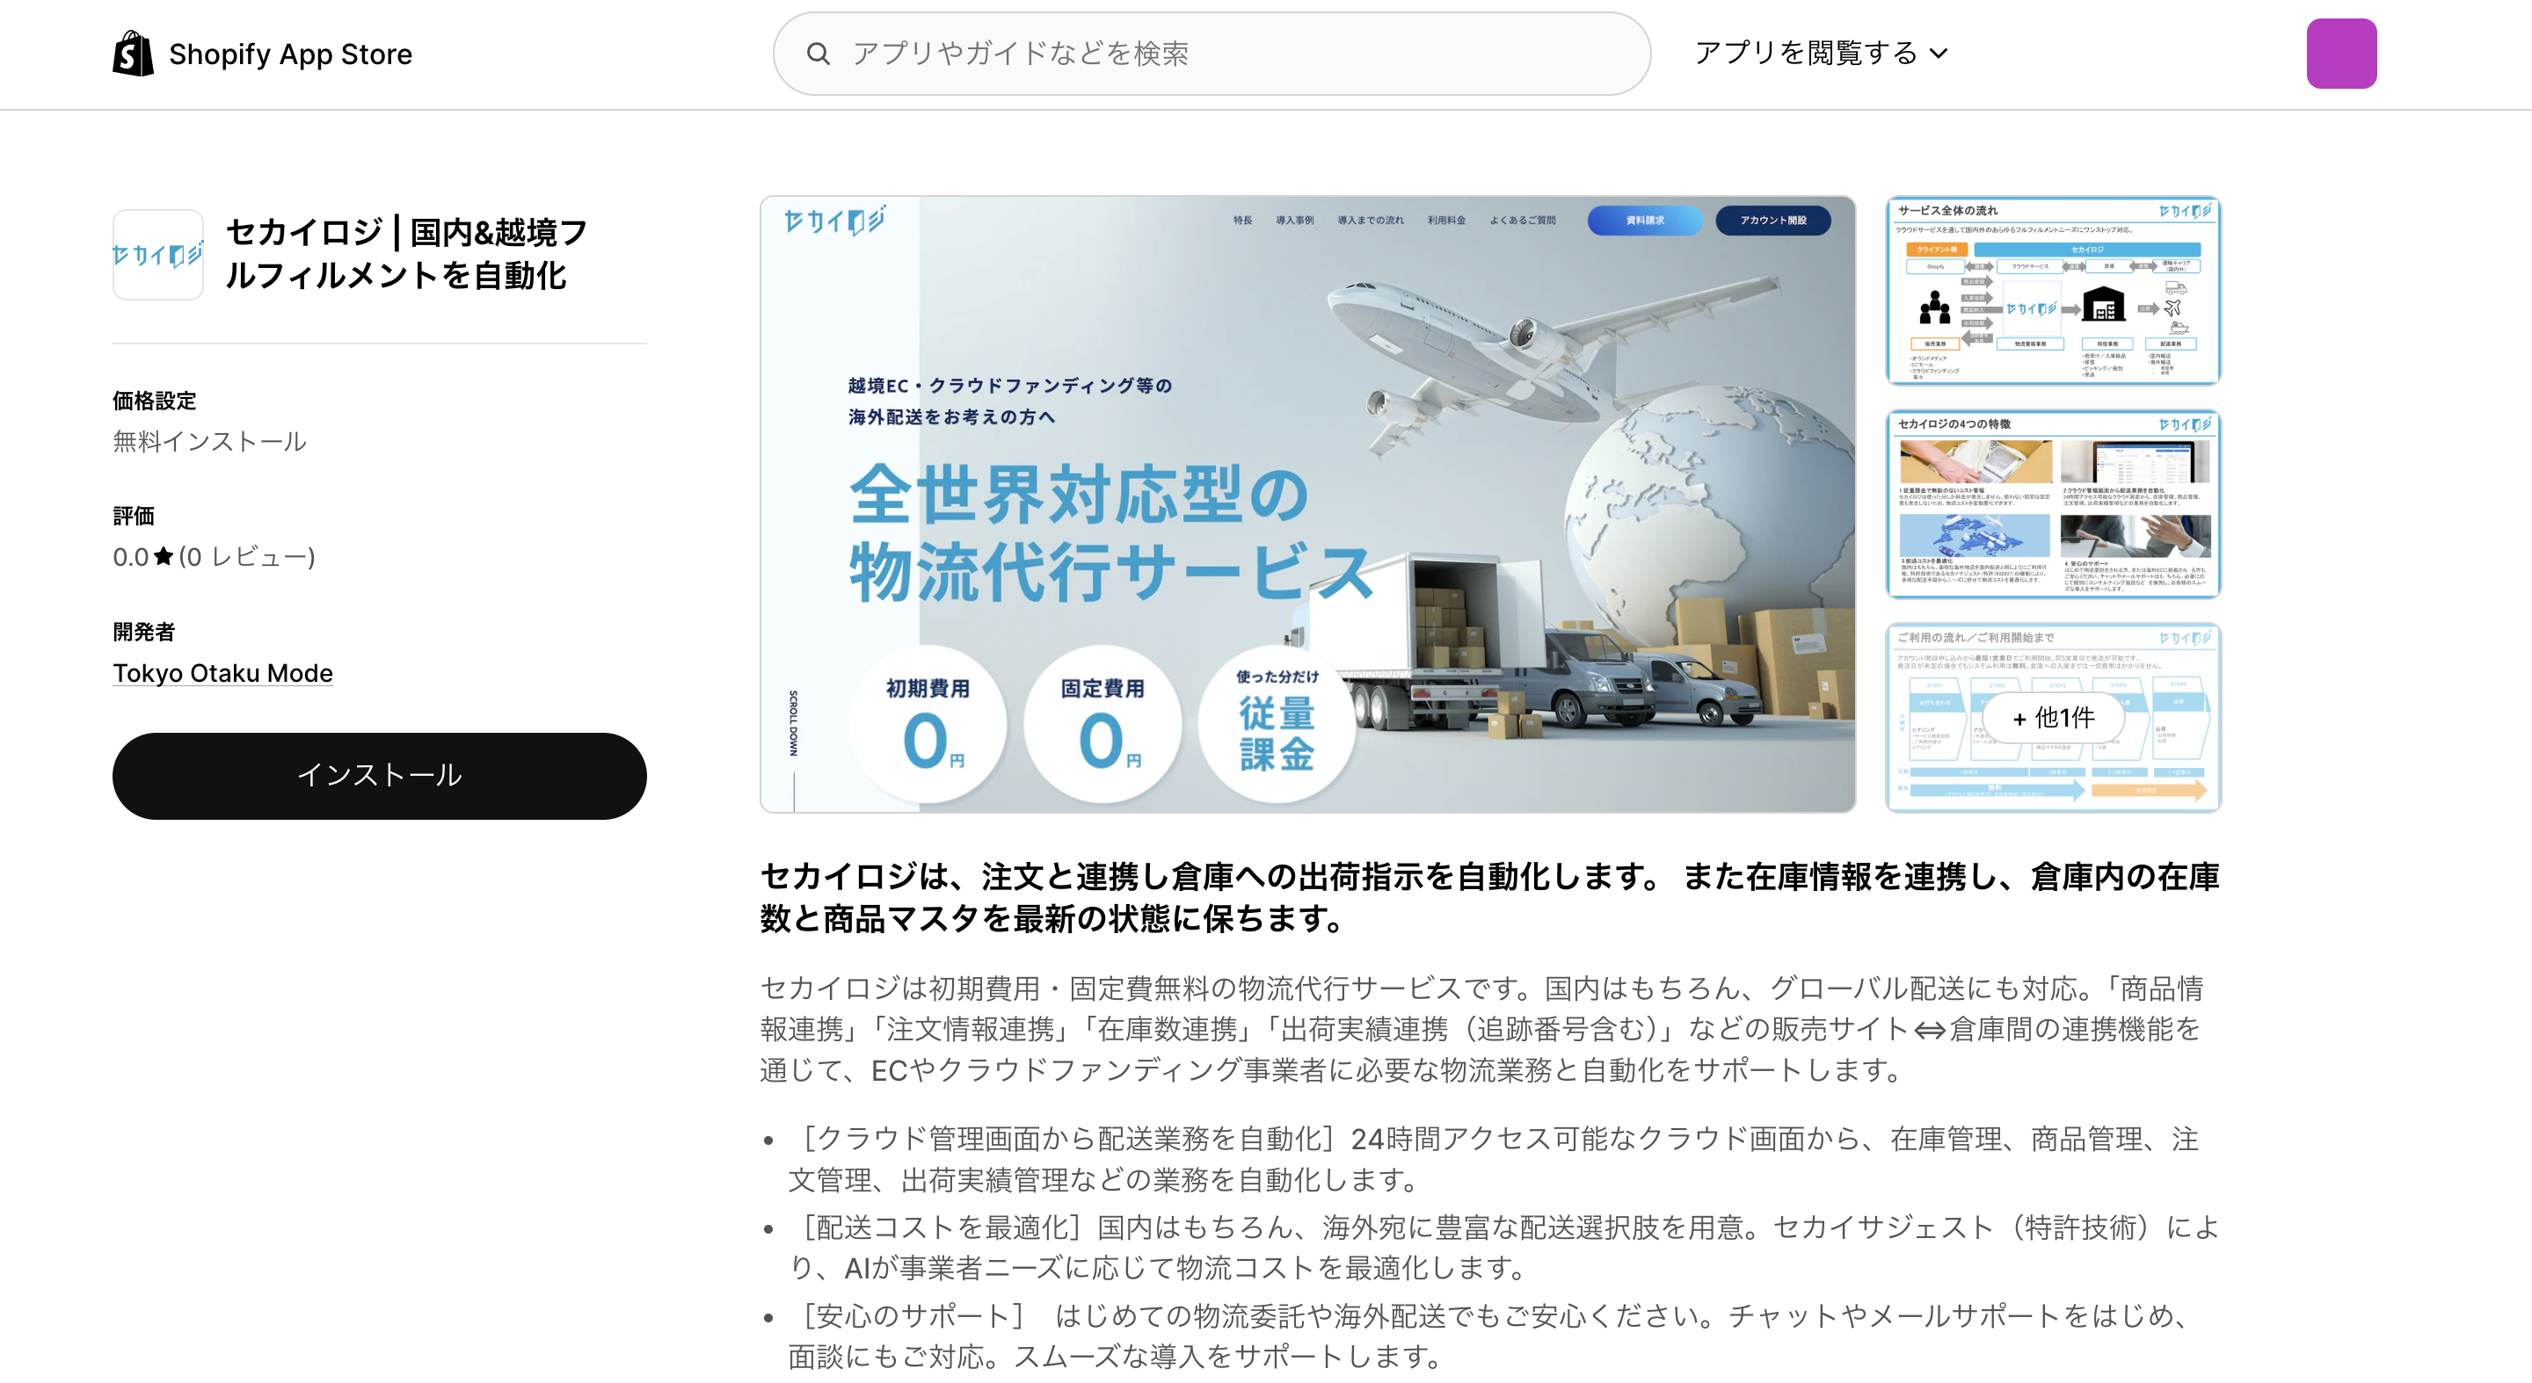Click the Shopify App Store title
The image size is (2532, 1383).
tap(290, 54)
